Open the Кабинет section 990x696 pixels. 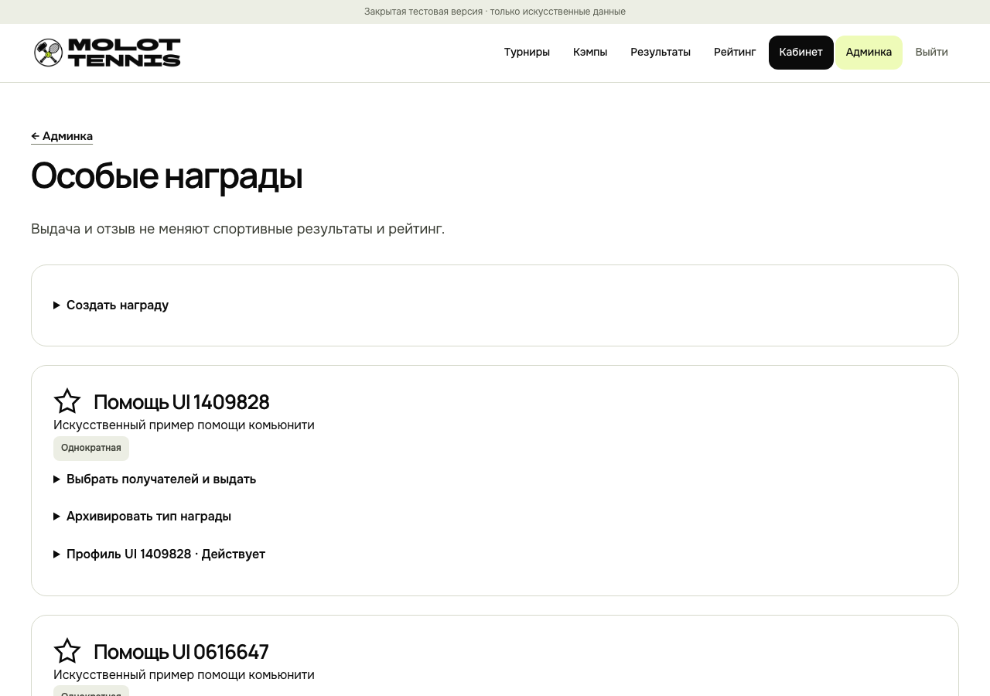tap(801, 53)
